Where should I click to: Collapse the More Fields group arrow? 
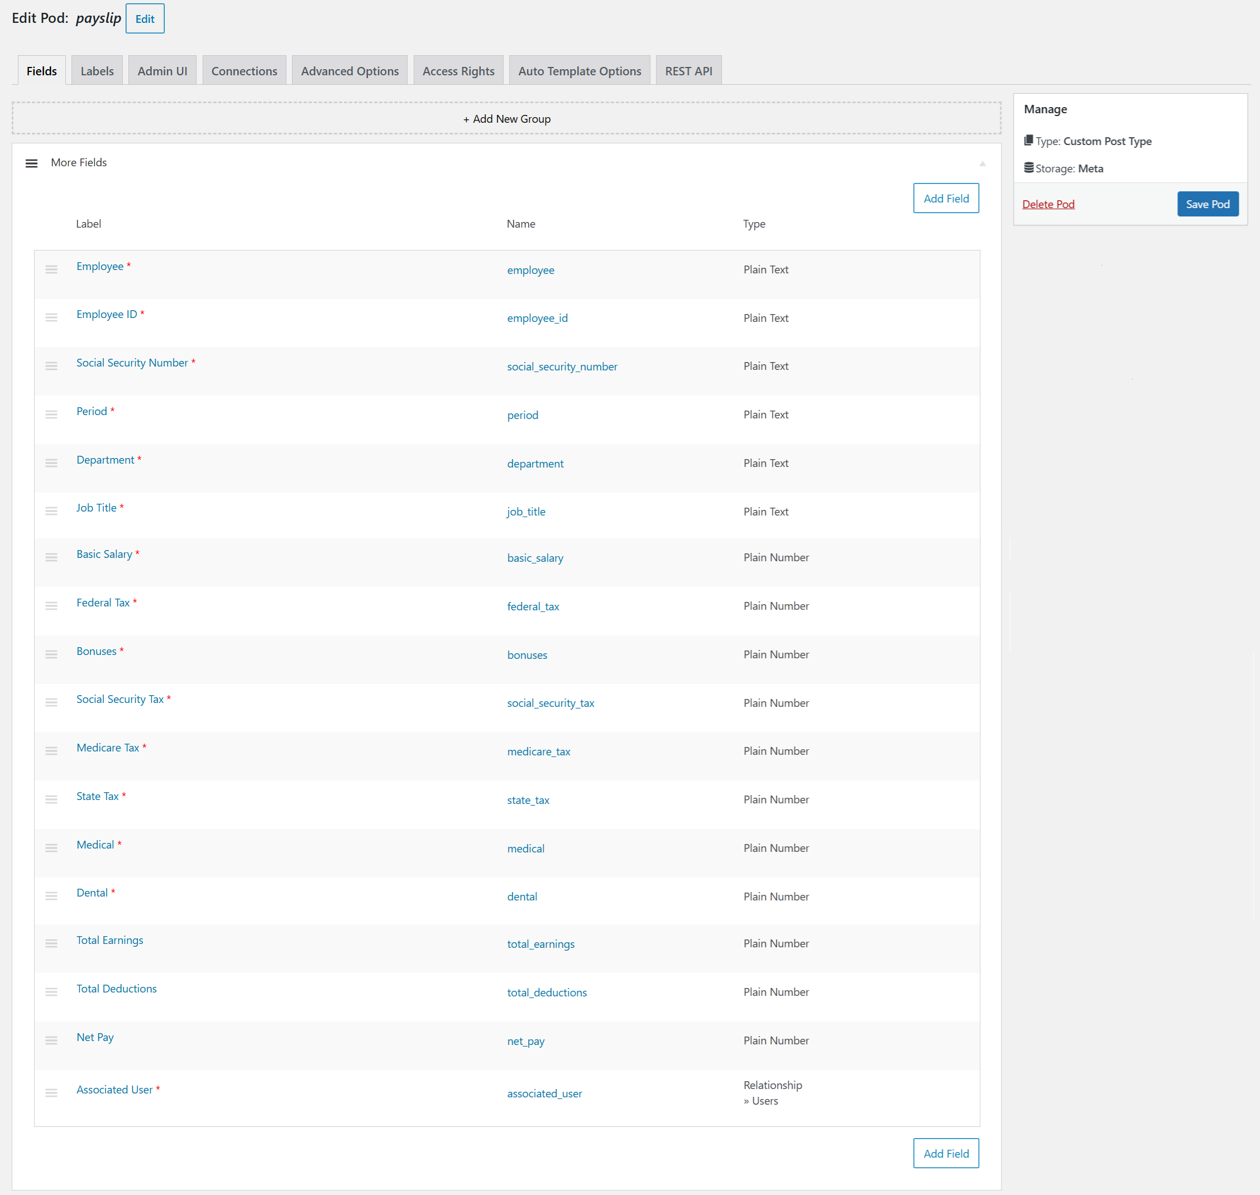tap(982, 163)
